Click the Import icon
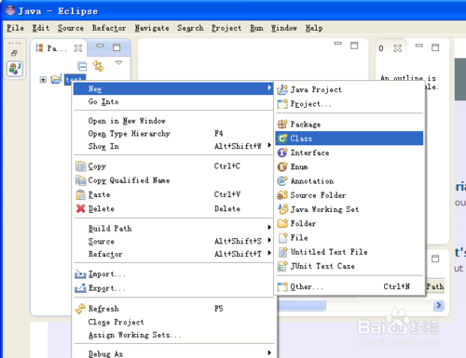This screenshot has height=358, width=466. 80,274
